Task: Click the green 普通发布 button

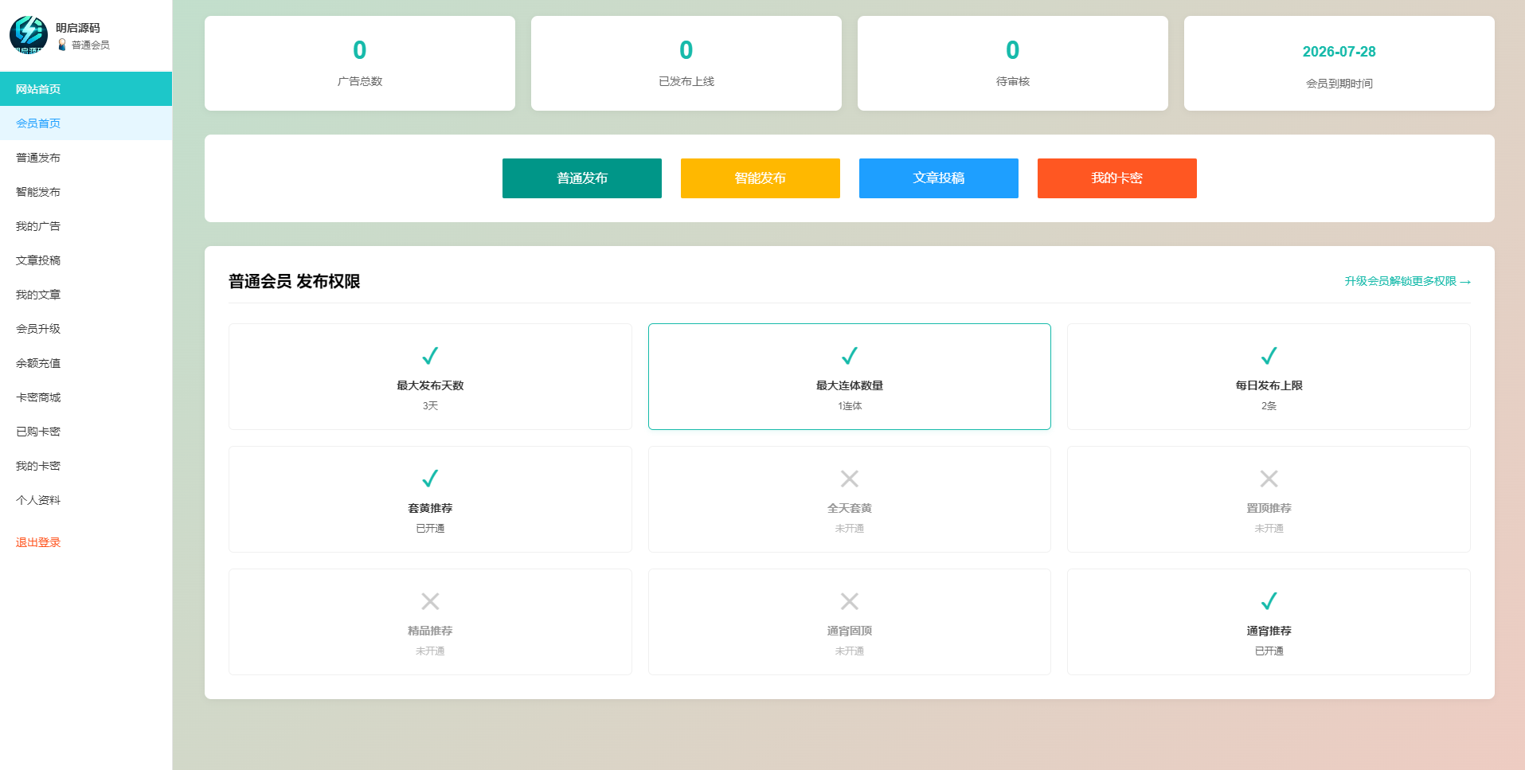Action: [582, 178]
